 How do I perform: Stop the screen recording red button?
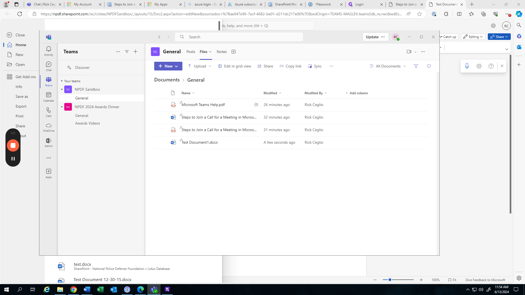pyautogui.click(x=13, y=146)
